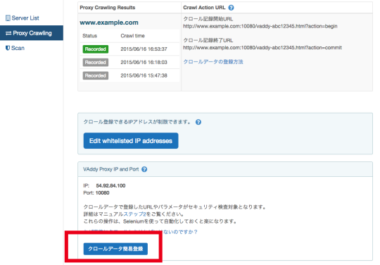Open Server List in sidebar
Screen dimensions: 380x265
coord(23,18)
